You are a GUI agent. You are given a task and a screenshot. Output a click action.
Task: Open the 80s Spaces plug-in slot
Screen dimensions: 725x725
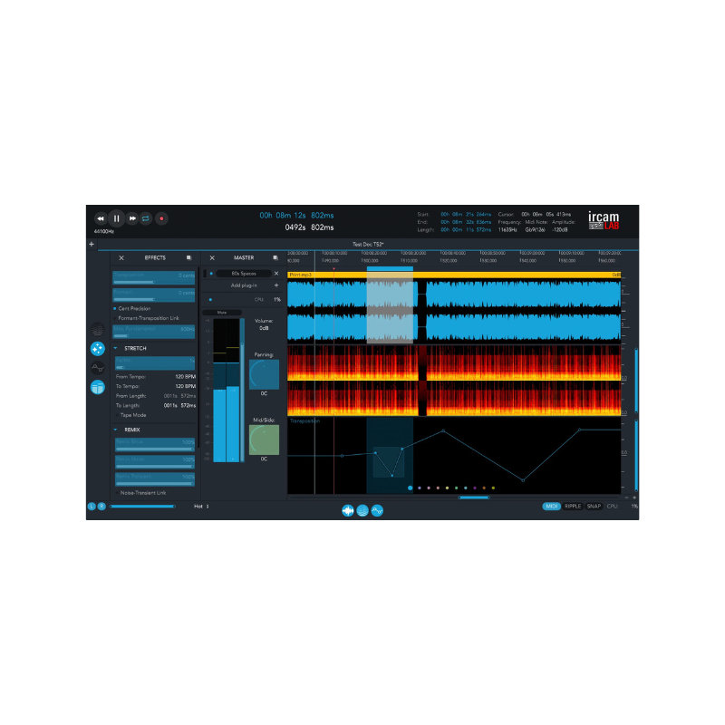[244, 274]
